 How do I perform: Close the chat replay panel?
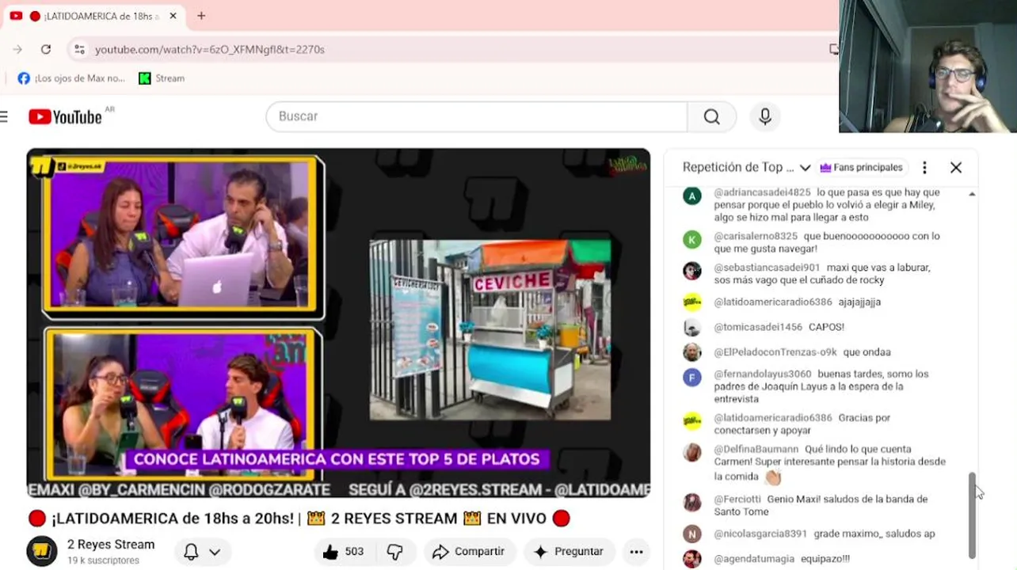(956, 167)
